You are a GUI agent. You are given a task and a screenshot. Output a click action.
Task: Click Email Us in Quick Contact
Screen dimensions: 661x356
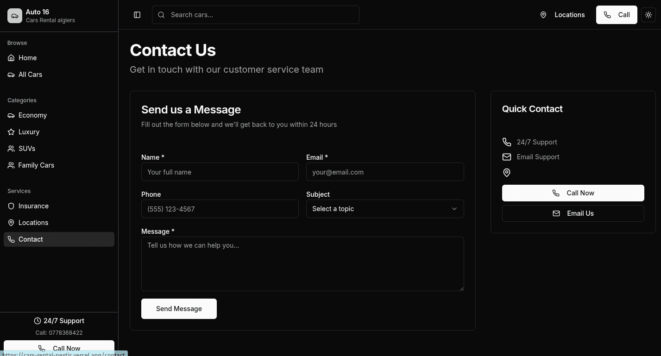(x=573, y=213)
